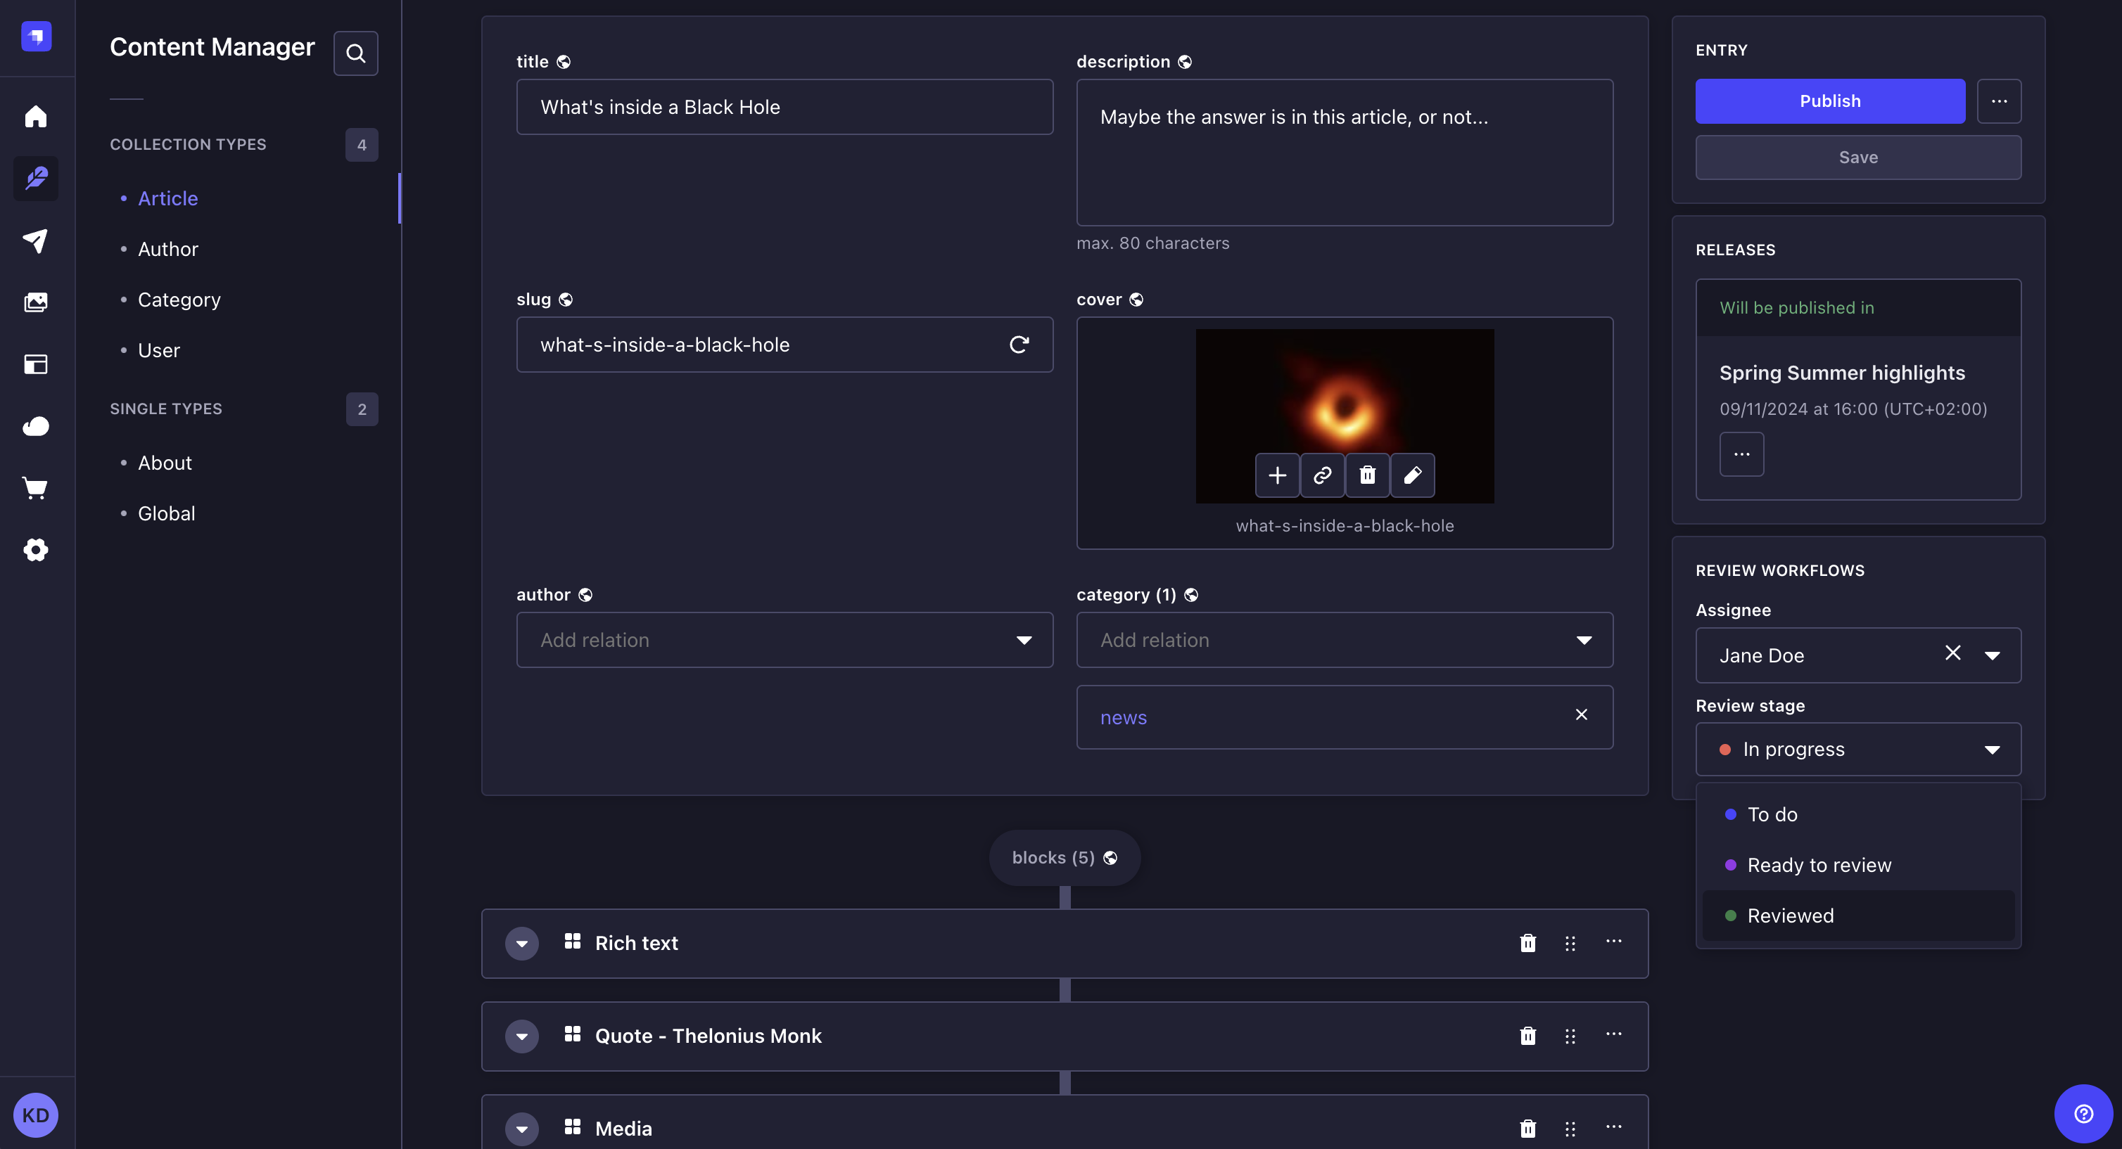Open the Content-Type Builder sidebar icon
Image resolution: width=2122 pixels, height=1149 pixels.
click(35, 364)
